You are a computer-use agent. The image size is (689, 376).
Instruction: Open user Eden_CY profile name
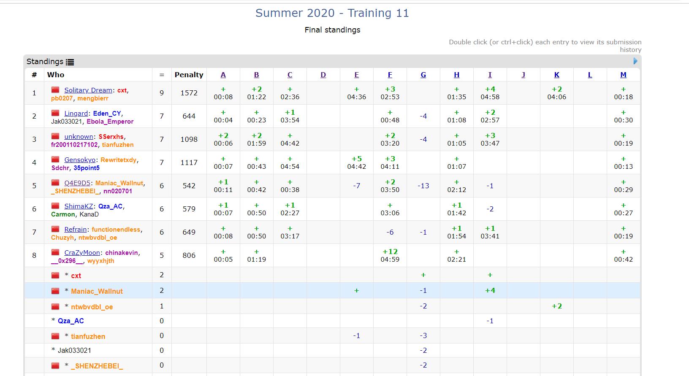pos(107,113)
